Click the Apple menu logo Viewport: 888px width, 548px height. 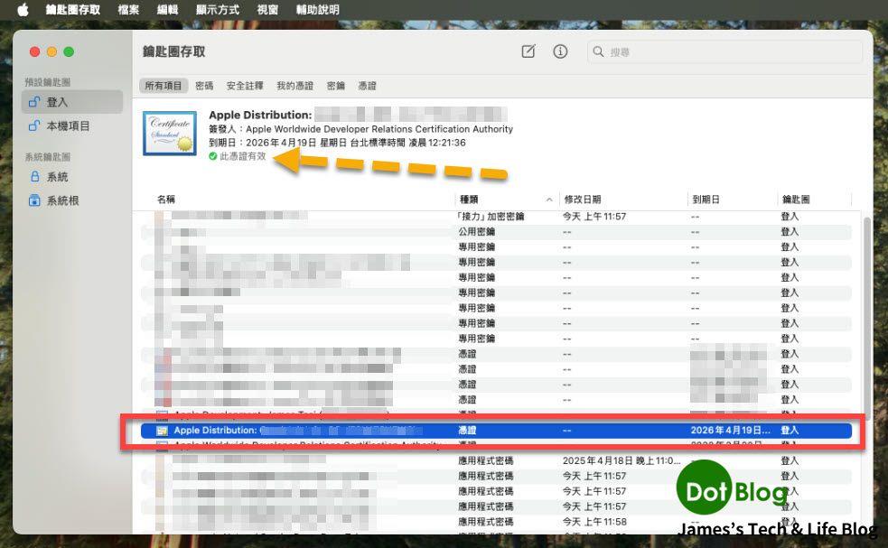tap(23, 10)
